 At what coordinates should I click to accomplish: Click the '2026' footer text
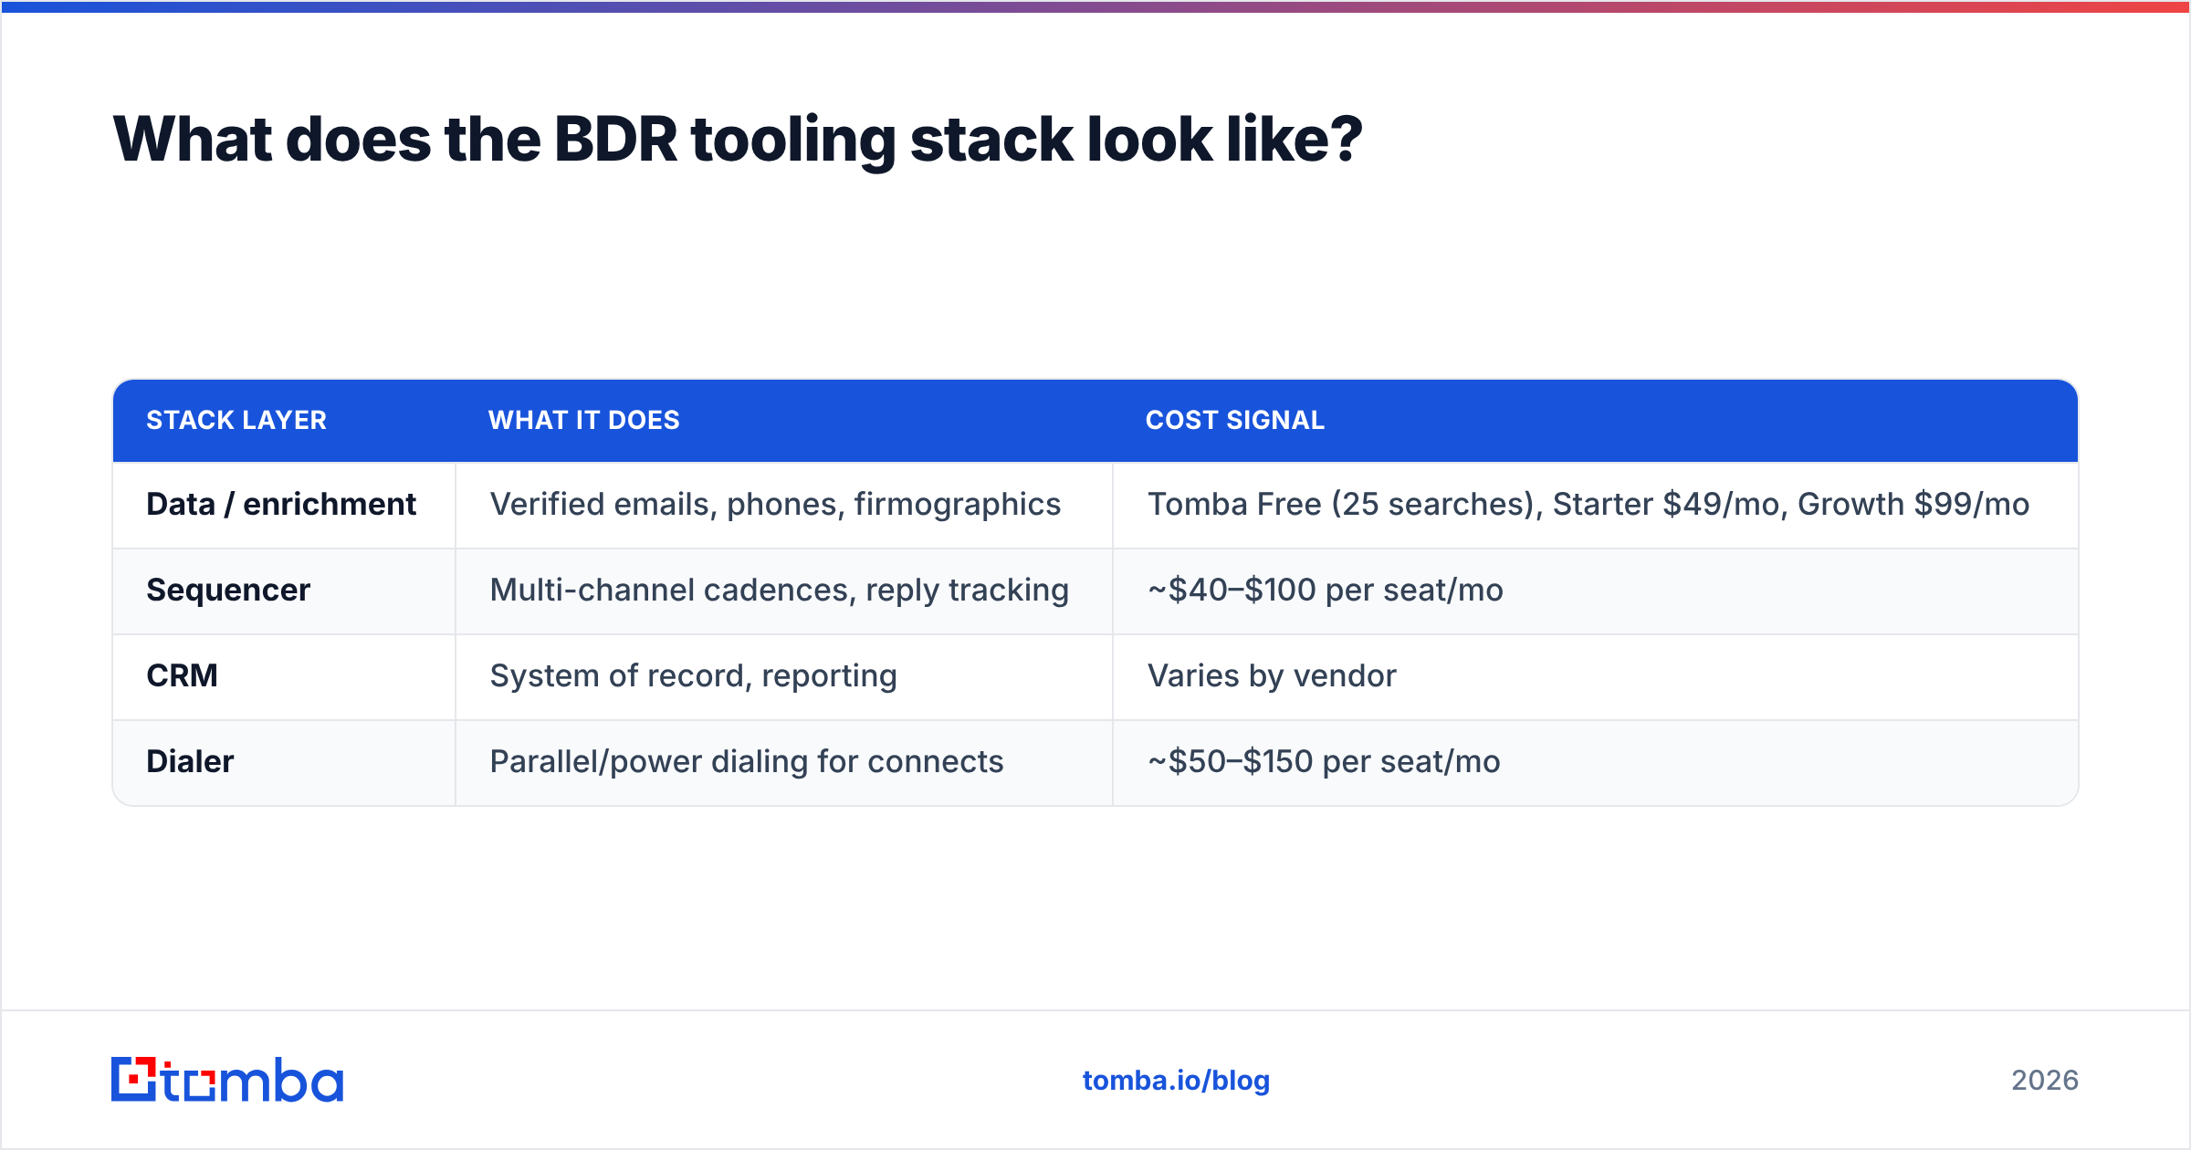[x=2045, y=1081]
